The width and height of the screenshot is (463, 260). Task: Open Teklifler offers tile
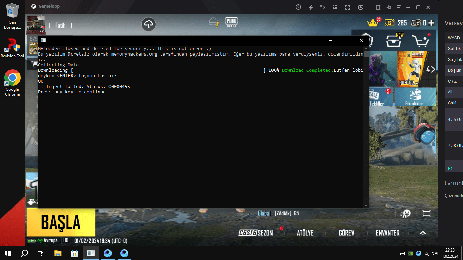[381, 97]
